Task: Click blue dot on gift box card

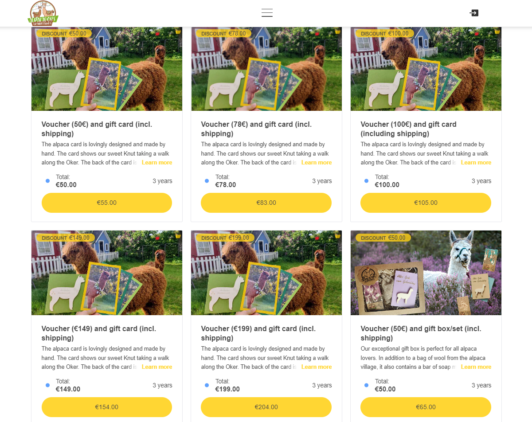Action: pyautogui.click(x=366, y=385)
